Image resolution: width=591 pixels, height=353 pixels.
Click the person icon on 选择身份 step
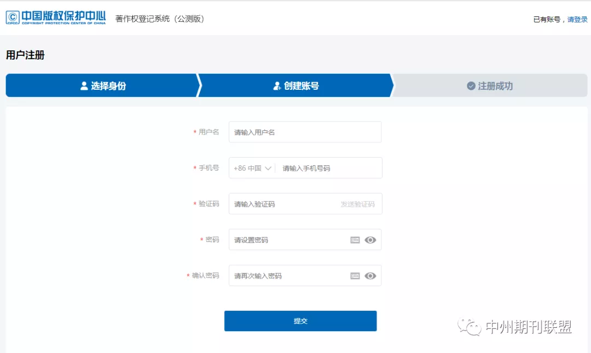[83, 85]
